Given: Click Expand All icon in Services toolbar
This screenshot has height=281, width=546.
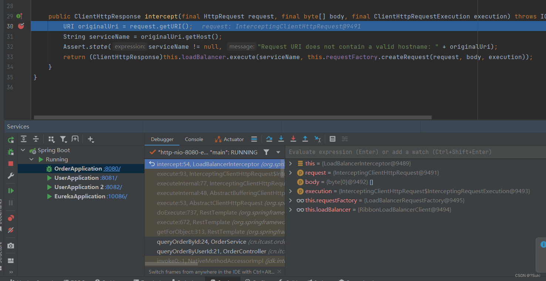Looking at the screenshot, I should tap(24, 139).
